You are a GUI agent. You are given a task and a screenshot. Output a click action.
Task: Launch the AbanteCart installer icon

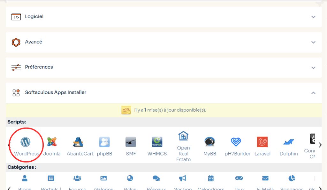(x=78, y=142)
